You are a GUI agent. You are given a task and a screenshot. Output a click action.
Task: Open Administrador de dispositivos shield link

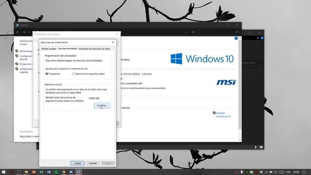[26, 51]
